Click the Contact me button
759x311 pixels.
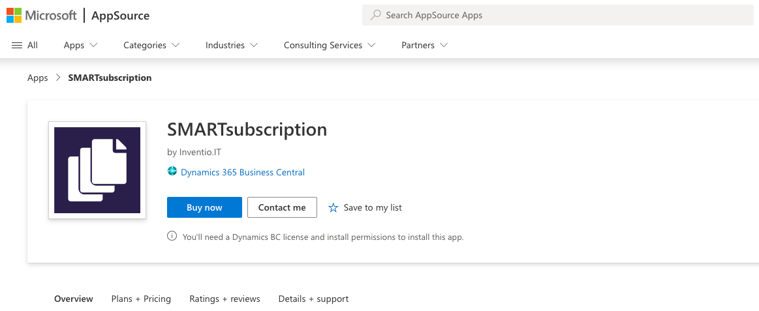(282, 207)
